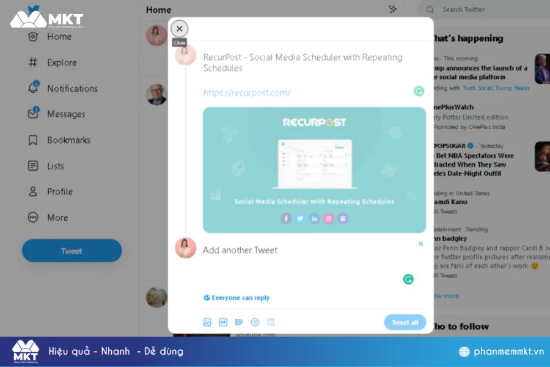Change the Everyone can reply setting
The width and height of the screenshot is (550, 367).
point(237,298)
